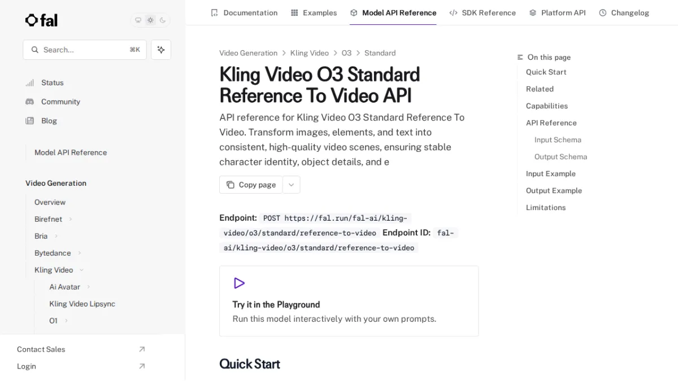Open Try it in the Playground card
This screenshot has height=381, width=678.
pyautogui.click(x=349, y=301)
